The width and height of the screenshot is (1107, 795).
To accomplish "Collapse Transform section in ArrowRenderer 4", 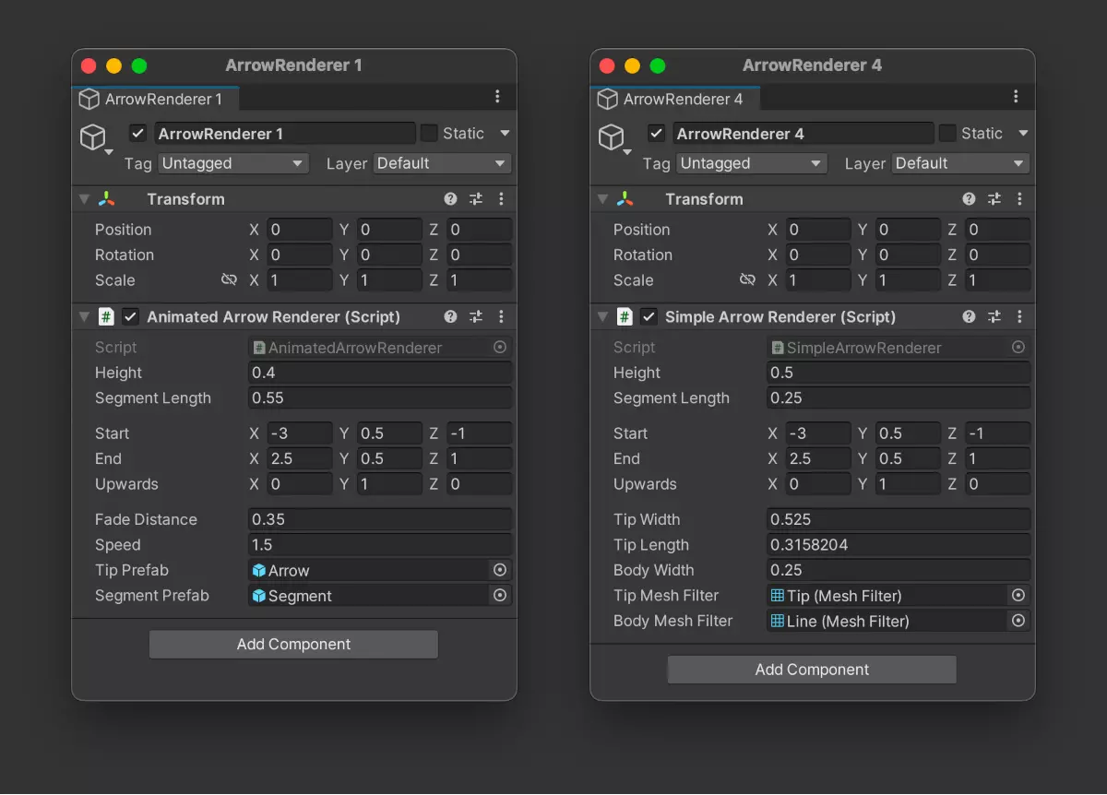I will coord(602,199).
